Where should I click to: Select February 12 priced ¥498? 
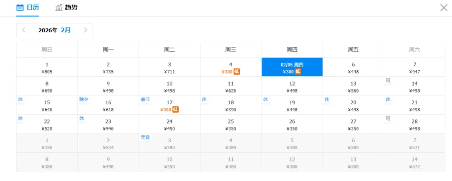292,86
